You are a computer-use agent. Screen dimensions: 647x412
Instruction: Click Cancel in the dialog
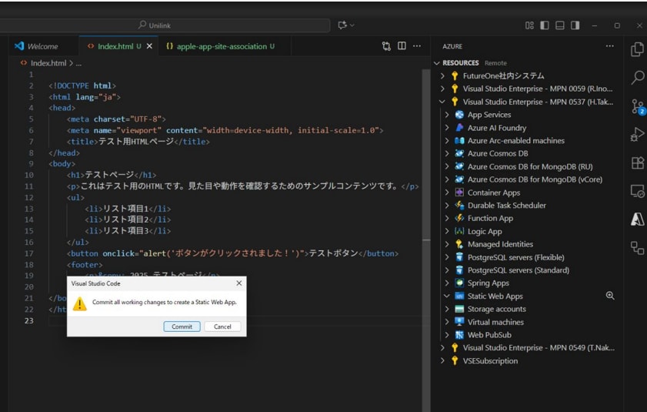pos(222,327)
